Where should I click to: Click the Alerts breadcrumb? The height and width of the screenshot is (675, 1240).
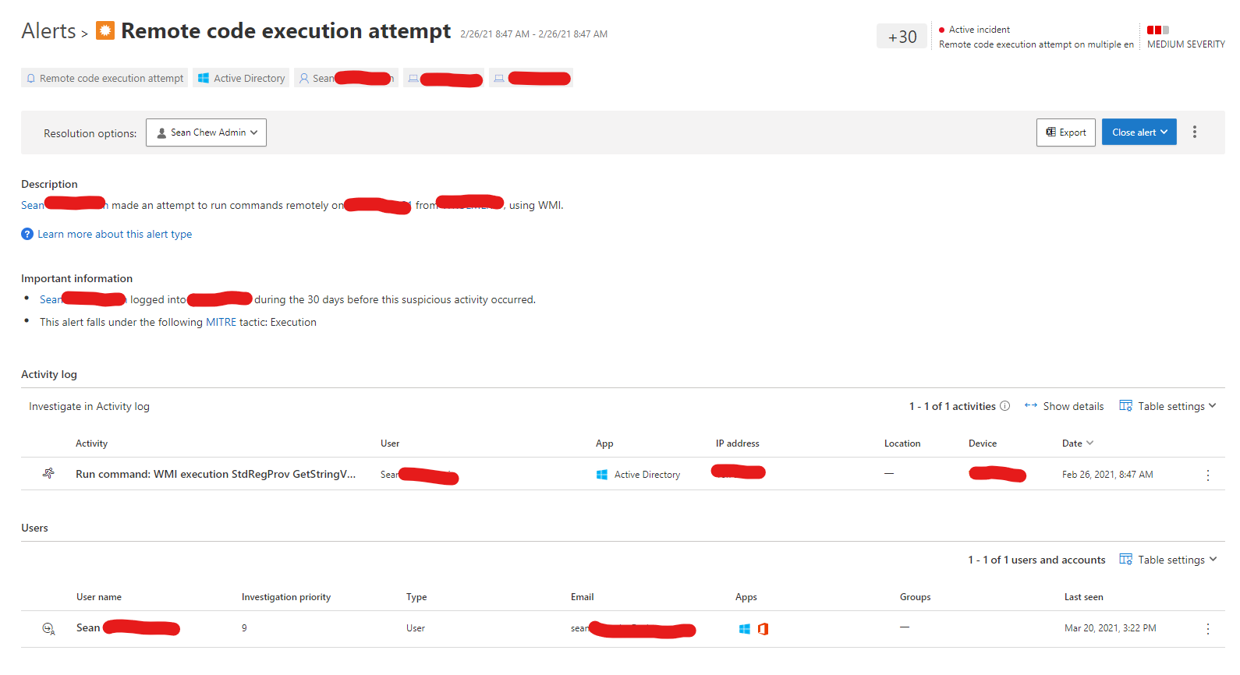[48, 31]
